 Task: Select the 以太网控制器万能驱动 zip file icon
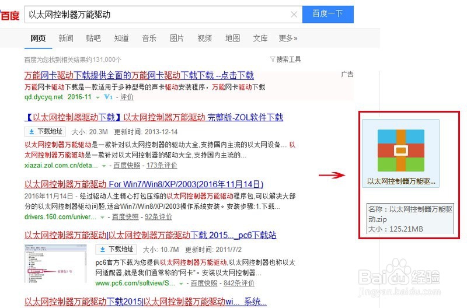pyautogui.click(x=401, y=150)
